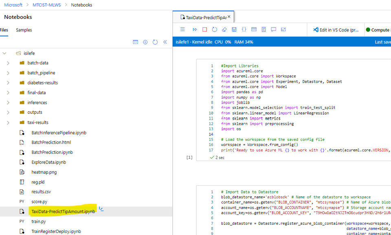Click the Notebooks panel heading
The image size is (391, 235).
[x=18, y=17]
